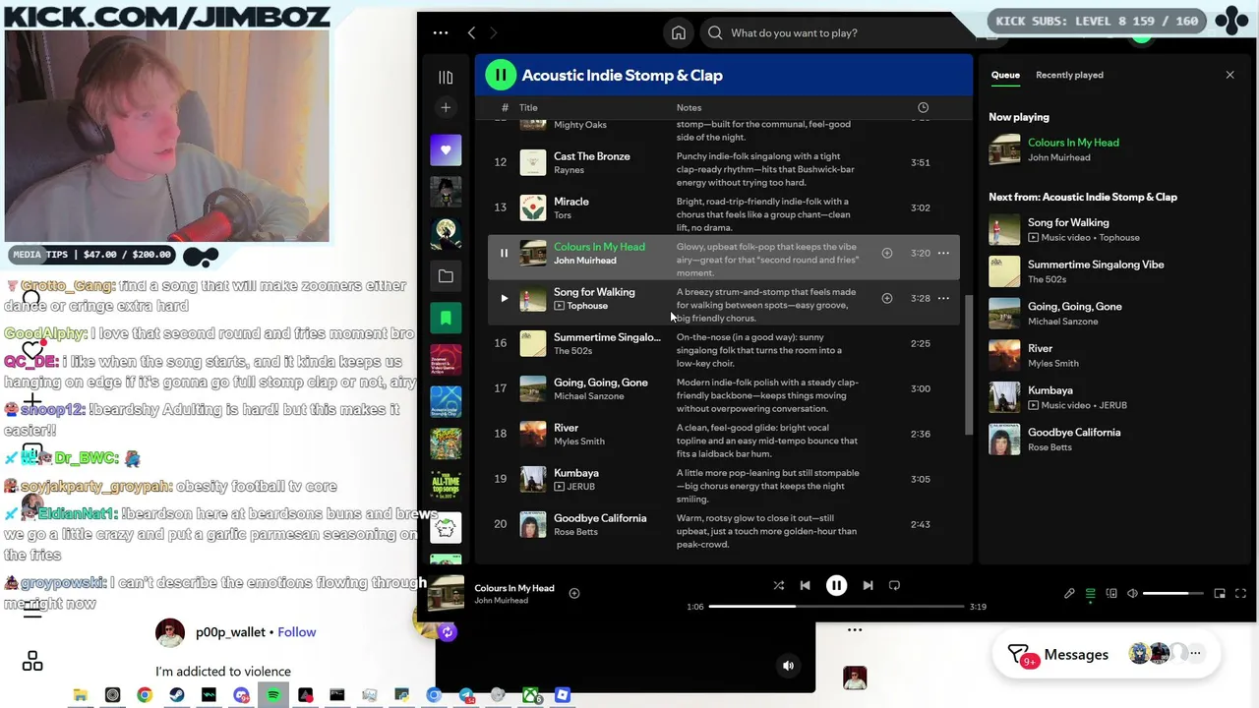1259x708 pixels.
Task: Open Liked Songs from the sidebar
Action: (446, 149)
